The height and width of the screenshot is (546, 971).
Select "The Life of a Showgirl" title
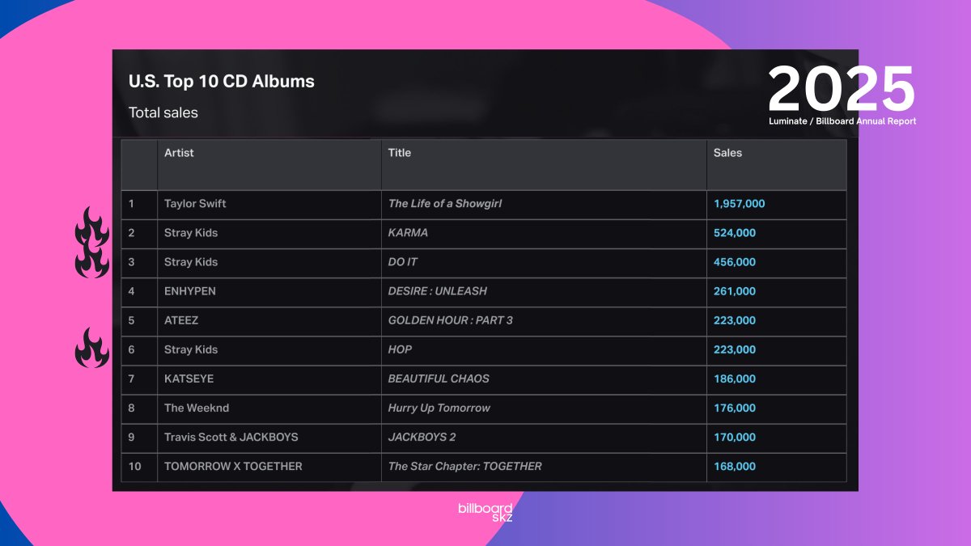[445, 204]
